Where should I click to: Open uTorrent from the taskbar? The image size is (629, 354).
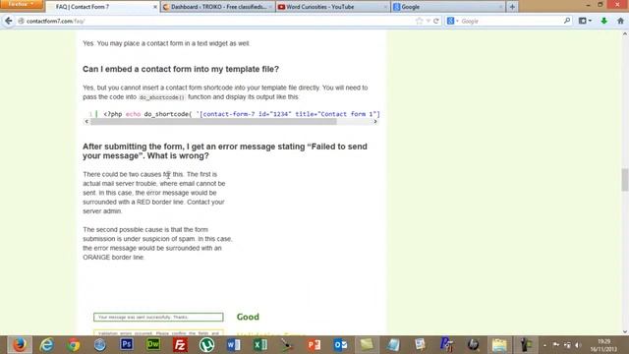point(206,345)
